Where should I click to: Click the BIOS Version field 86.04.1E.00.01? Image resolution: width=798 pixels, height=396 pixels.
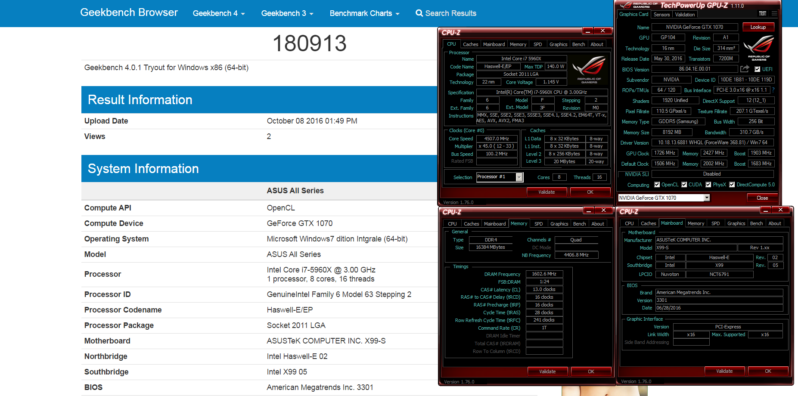pos(695,69)
